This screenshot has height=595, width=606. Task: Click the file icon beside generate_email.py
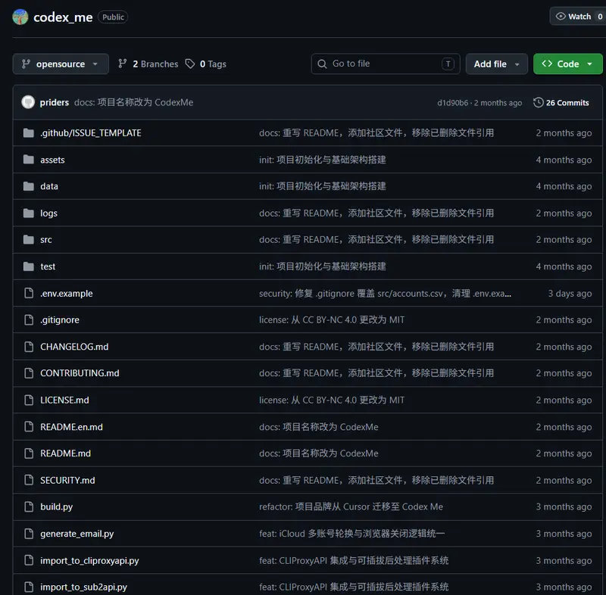point(29,534)
